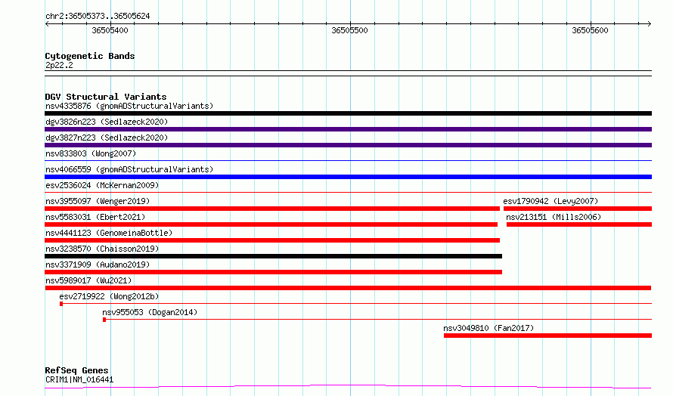Click the chr2:36505373..36505624 region label
The height and width of the screenshot is (396, 673).
click(98, 16)
